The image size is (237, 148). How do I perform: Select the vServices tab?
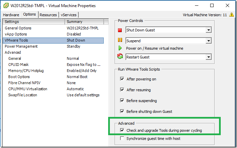coord(68,15)
